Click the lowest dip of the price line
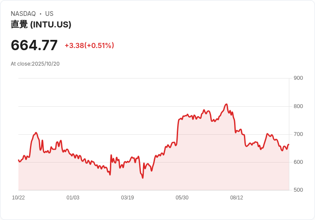Image resolution: width=315 pixels, height=220 pixels. pyautogui.click(x=143, y=178)
